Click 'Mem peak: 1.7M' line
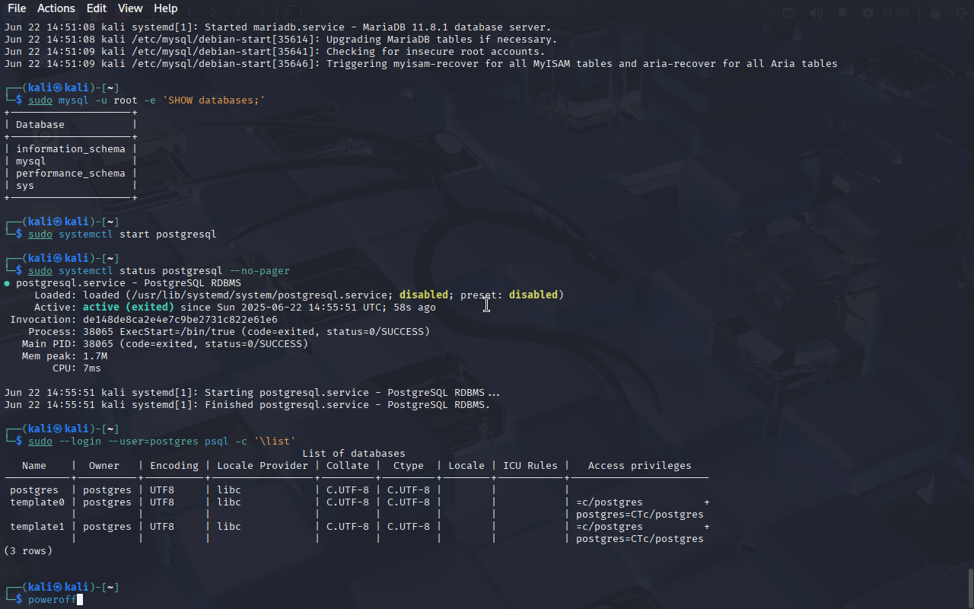Viewport: 974px width, 609px height. click(65, 356)
